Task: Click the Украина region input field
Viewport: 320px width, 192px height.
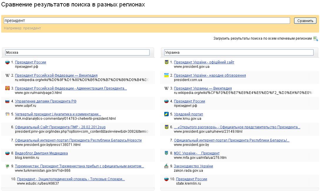Action: pyautogui.click(x=239, y=53)
